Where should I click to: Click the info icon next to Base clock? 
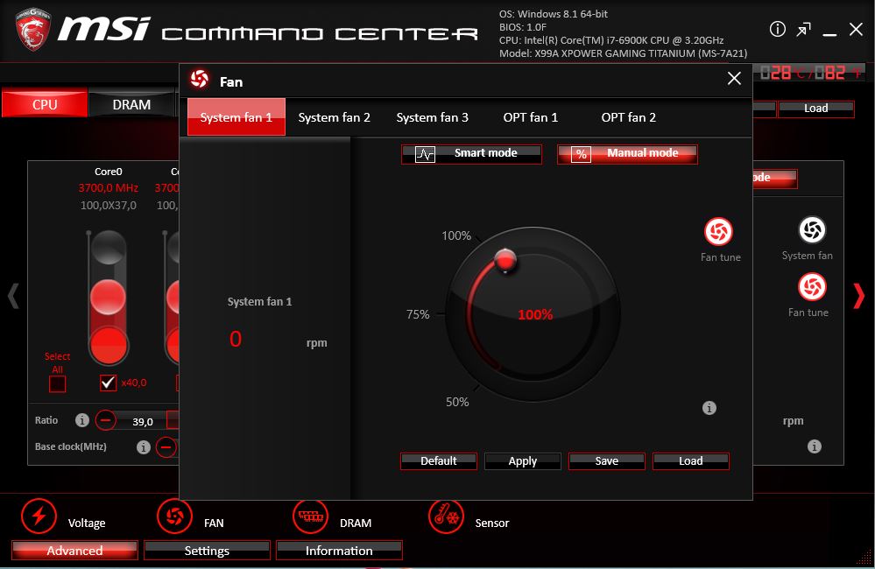(x=144, y=446)
